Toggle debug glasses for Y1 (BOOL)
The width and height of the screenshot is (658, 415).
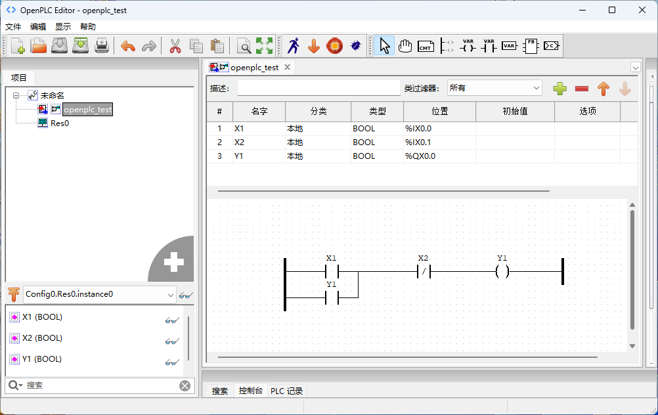pos(171,362)
